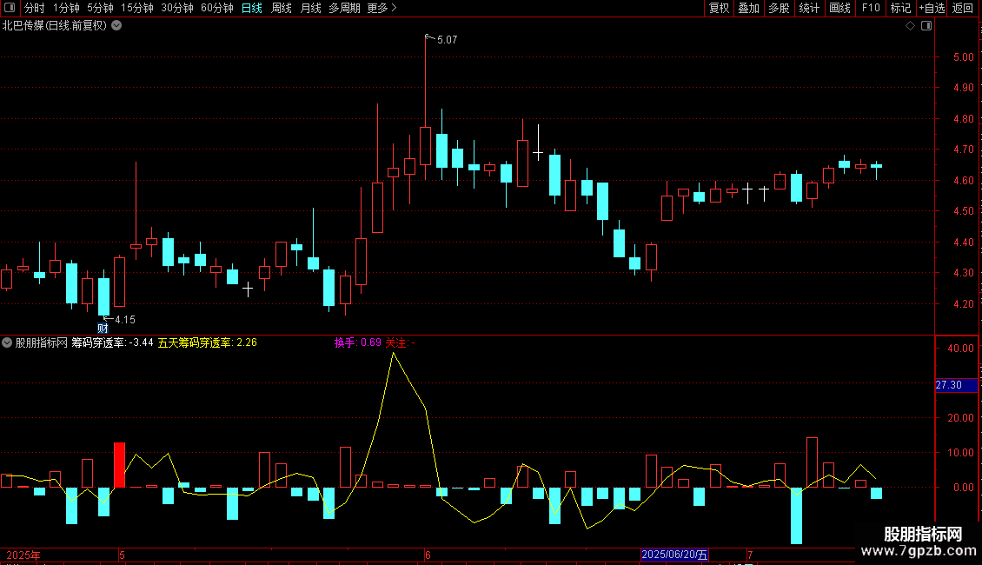Switch to 日线 daily chart
982x565 pixels.
click(252, 8)
